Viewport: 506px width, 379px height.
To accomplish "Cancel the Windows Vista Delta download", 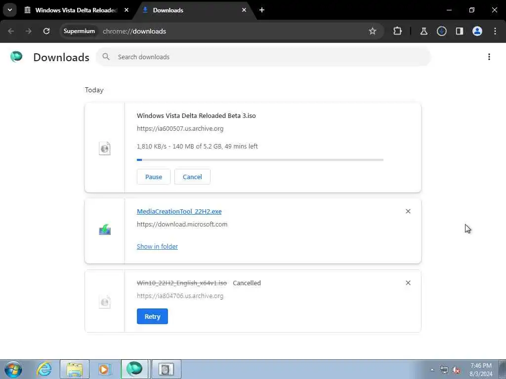I will (192, 177).
